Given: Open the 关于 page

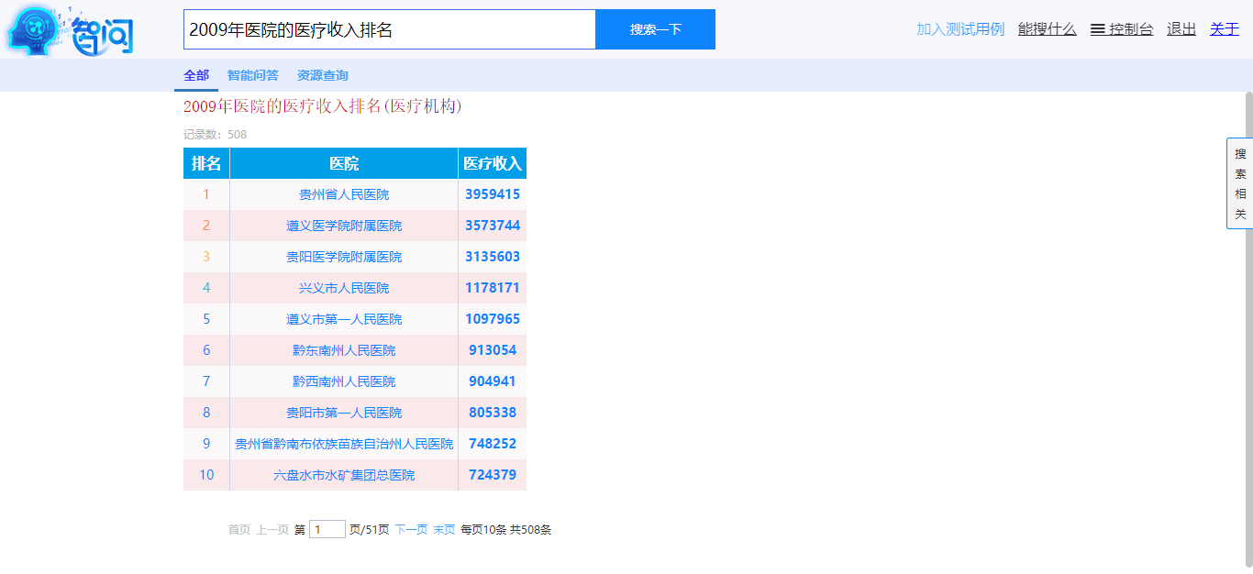Looking at the screenshot, I should (1224, 28).
